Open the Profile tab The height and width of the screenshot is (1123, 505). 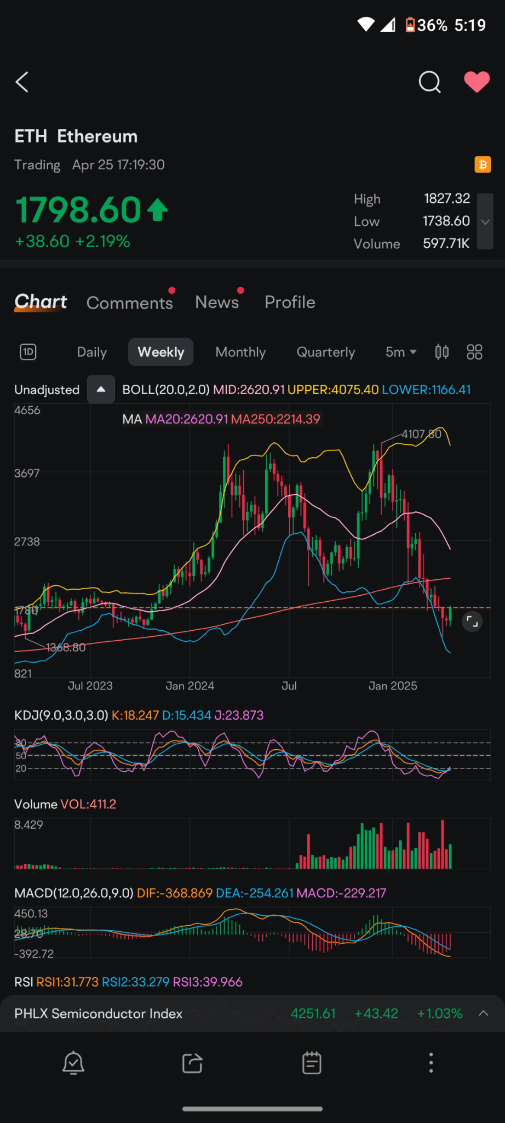click(x=290, y=302)
